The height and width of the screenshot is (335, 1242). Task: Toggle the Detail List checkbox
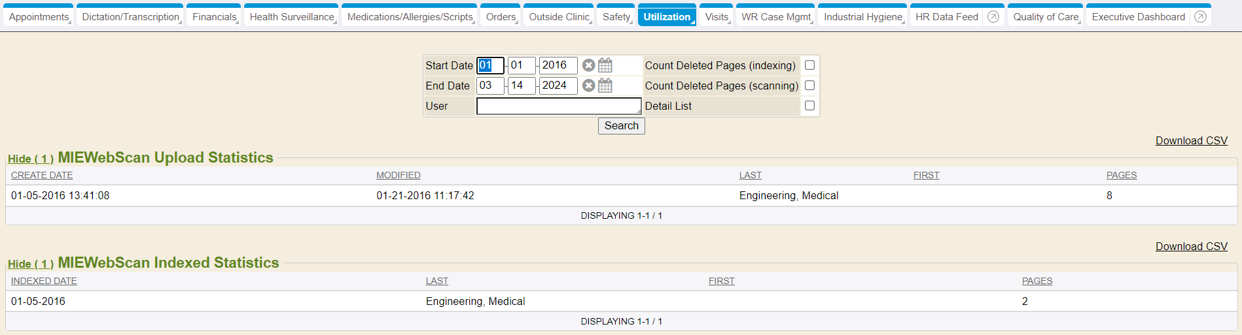(x=809, y=106)
